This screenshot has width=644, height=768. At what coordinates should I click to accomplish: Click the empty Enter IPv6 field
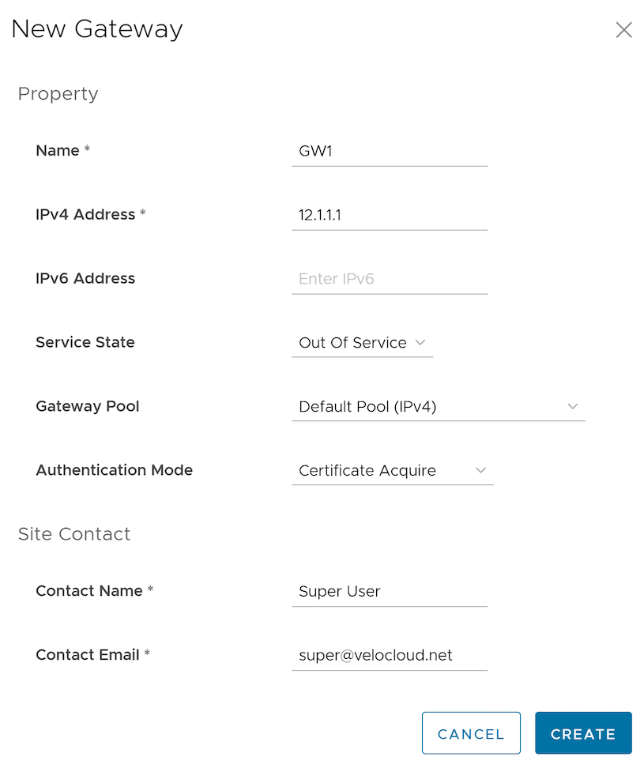coord(389,279)
